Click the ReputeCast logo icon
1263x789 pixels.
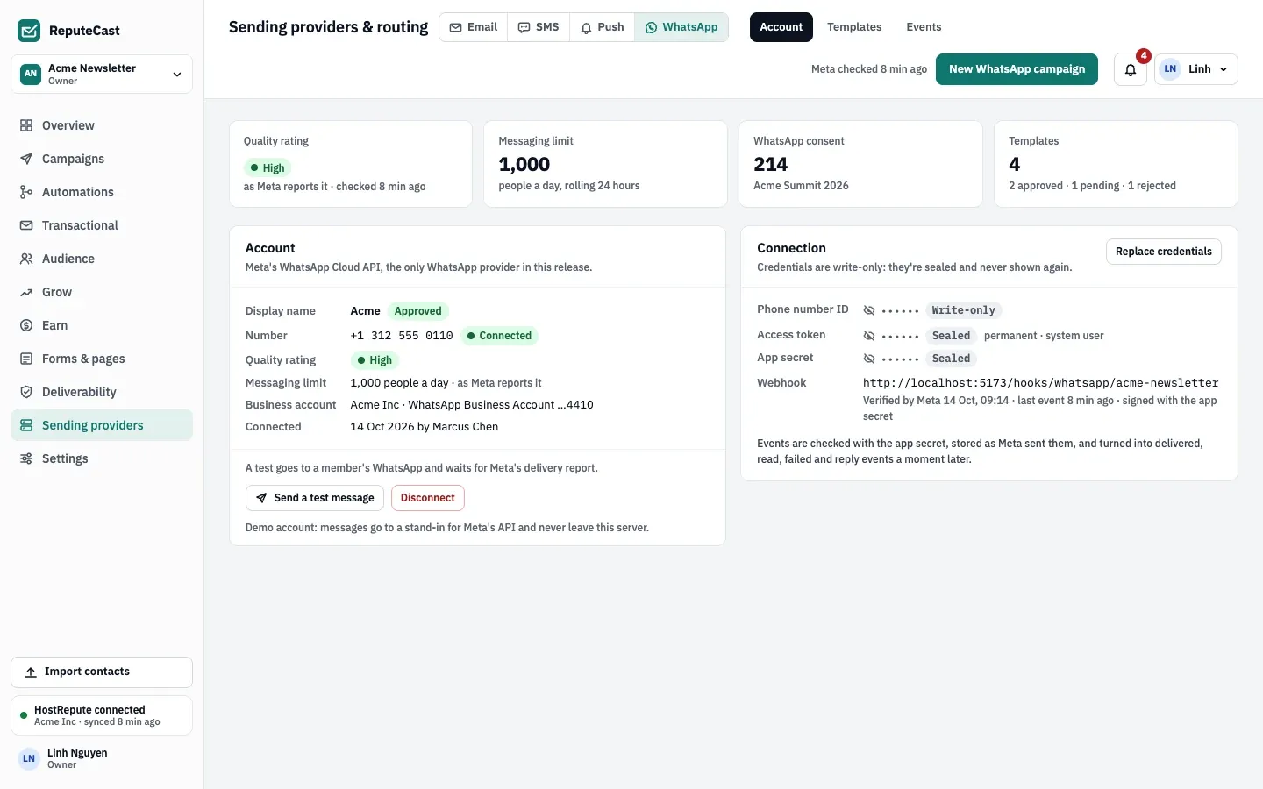[x=29, y=31]
